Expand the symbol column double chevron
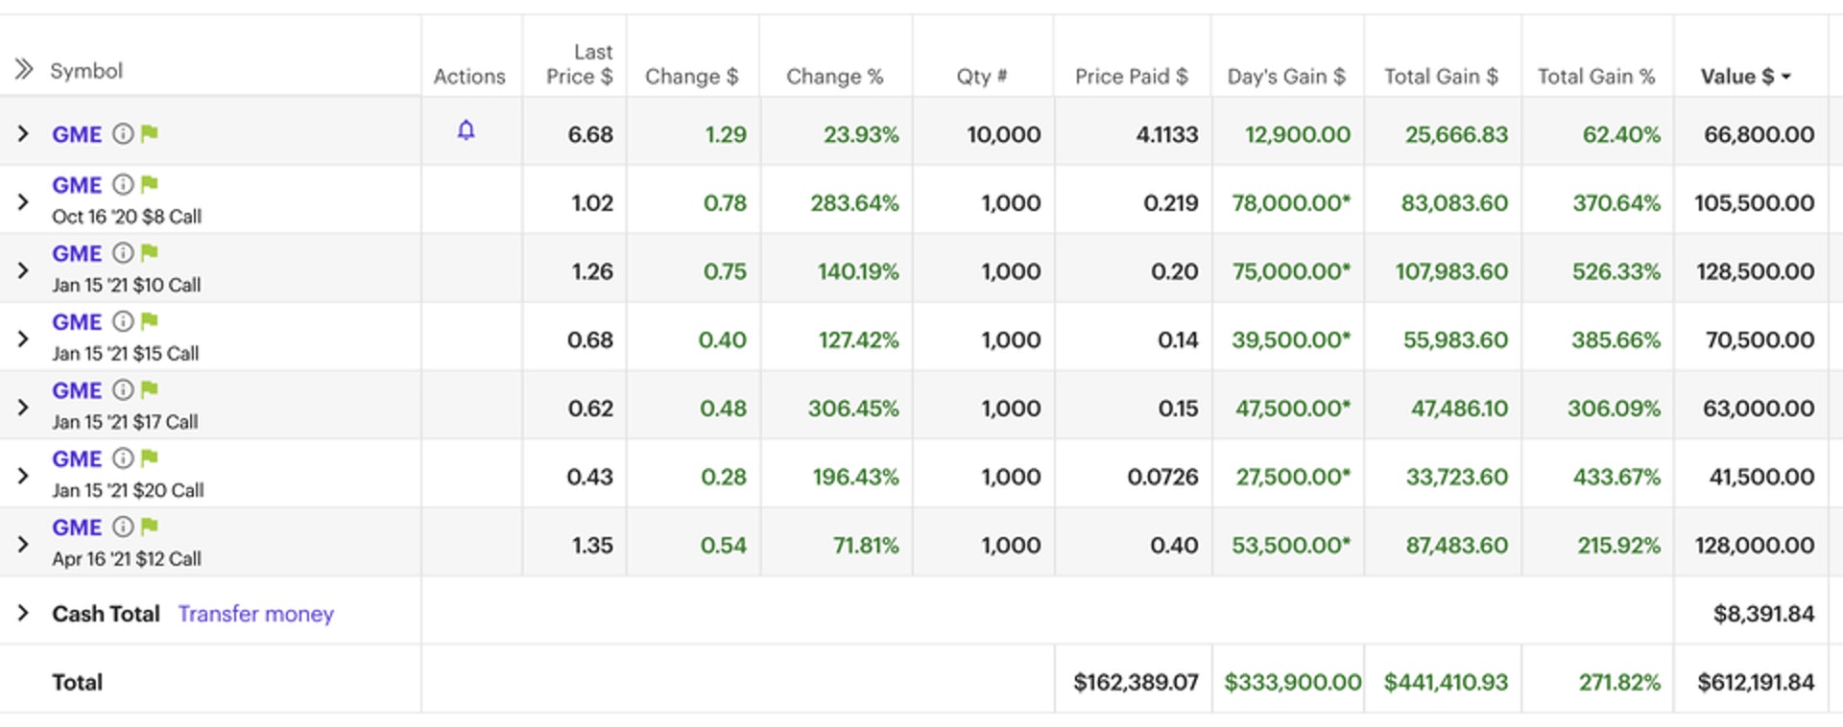 click(24, 69)
